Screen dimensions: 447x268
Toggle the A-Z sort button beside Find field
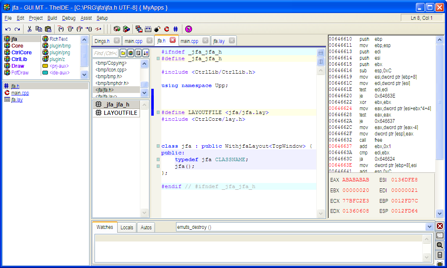(x=146, y=53)
